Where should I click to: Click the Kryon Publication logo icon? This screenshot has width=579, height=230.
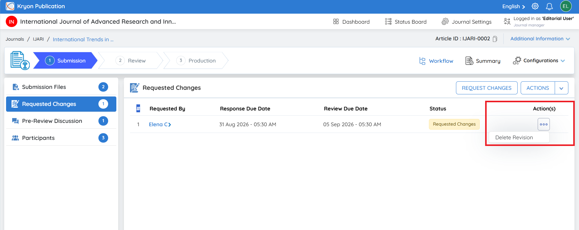pos(10,6)
